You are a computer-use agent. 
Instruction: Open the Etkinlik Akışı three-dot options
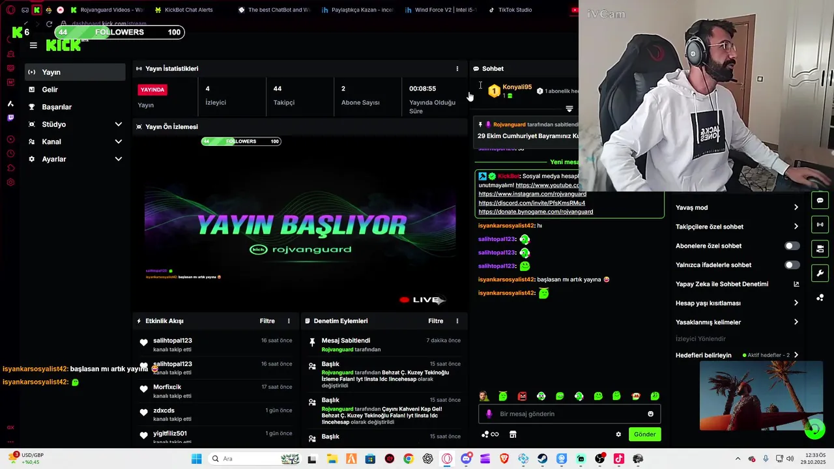pos(289,321)
